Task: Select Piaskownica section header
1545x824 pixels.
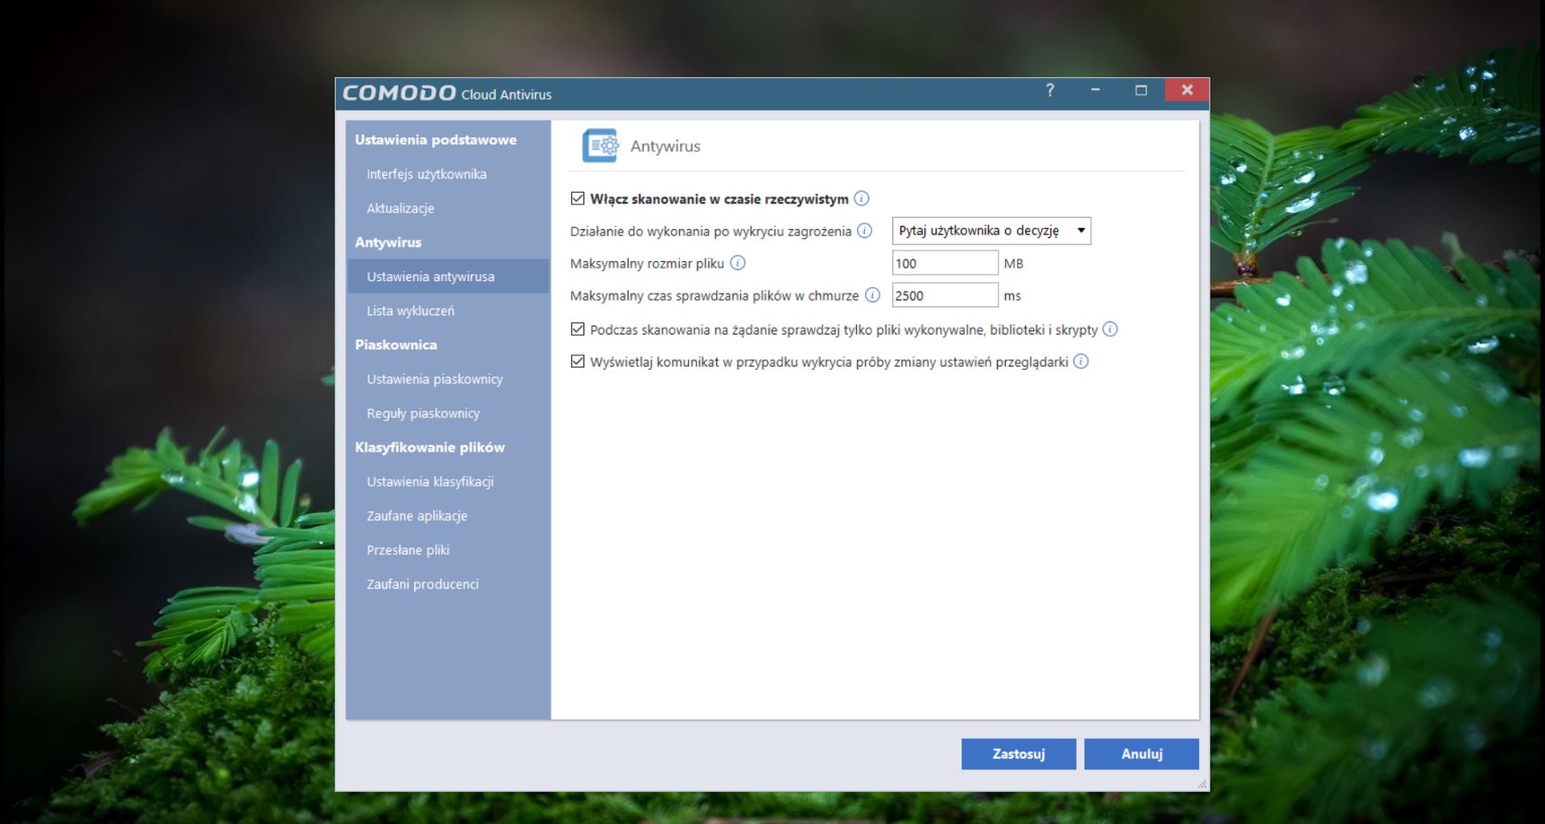Action: (x=396, y=345)
